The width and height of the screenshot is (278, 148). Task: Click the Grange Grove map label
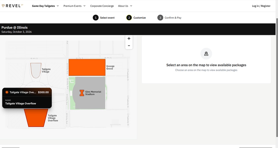[x=110, y=67]
